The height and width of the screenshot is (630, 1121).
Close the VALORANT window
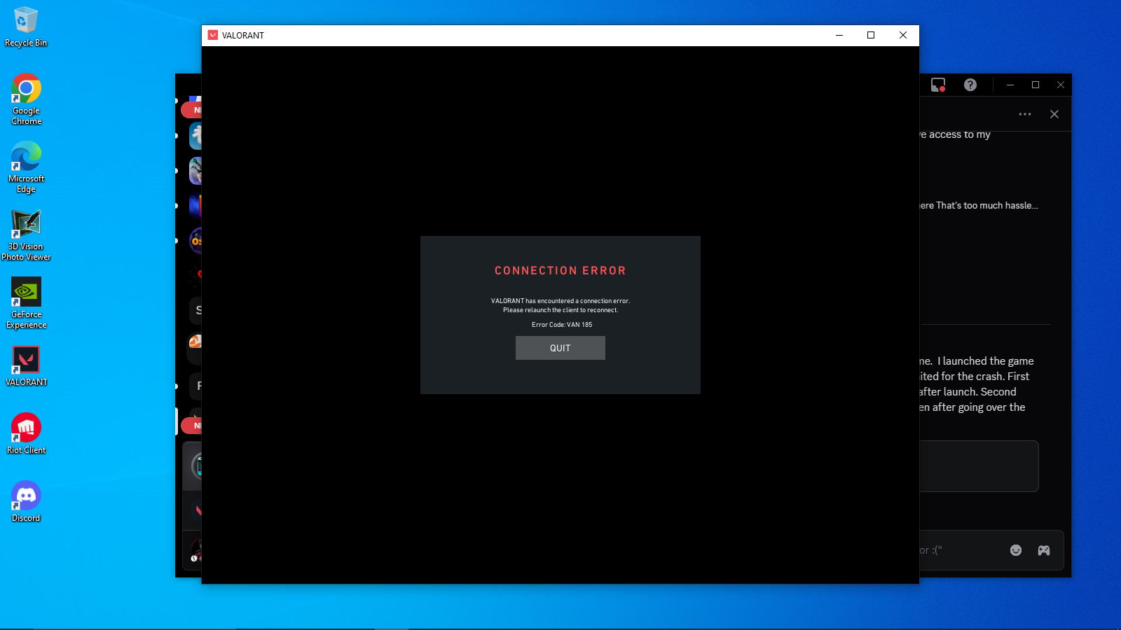tap(903, 35)
